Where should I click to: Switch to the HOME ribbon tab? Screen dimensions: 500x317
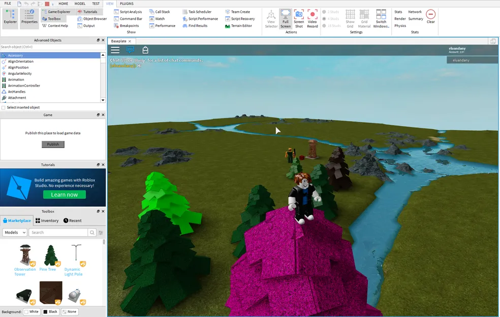click(x=63, y=4)
